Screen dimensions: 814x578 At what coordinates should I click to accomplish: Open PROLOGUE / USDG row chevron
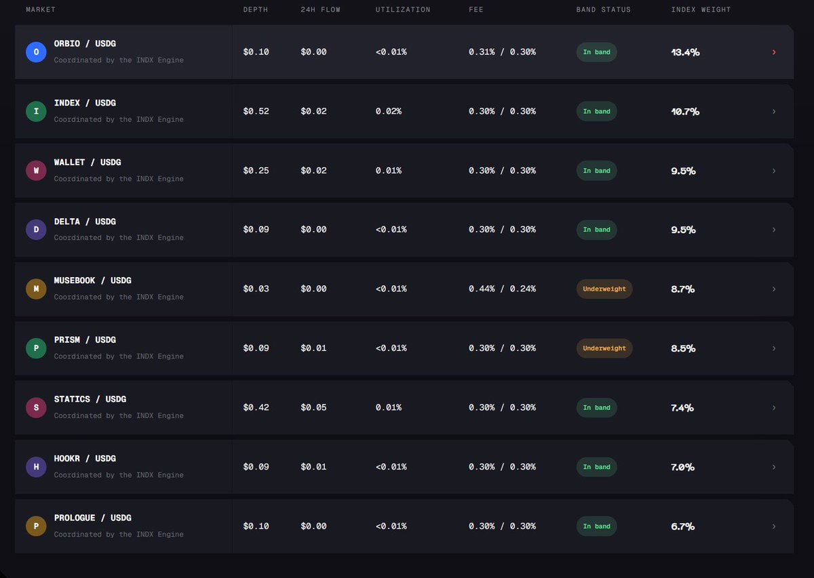774,527
